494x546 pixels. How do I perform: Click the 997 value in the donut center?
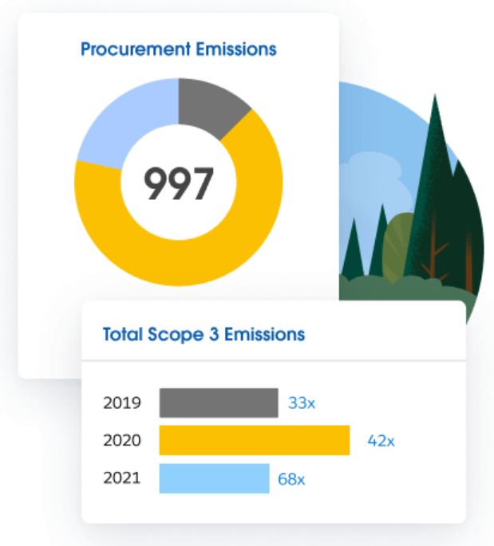point(179,183)
